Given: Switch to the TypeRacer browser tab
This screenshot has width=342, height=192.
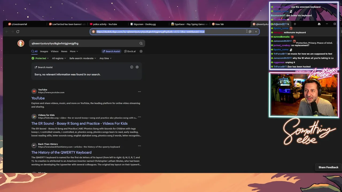Looking at the screenshot, I should tap(189, 24).
